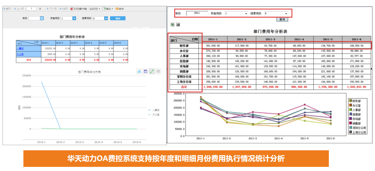This screenshot has width=375, height=171.
Task: Expand the 结束月份 dropdown in right panel
Action: (286, 13)
